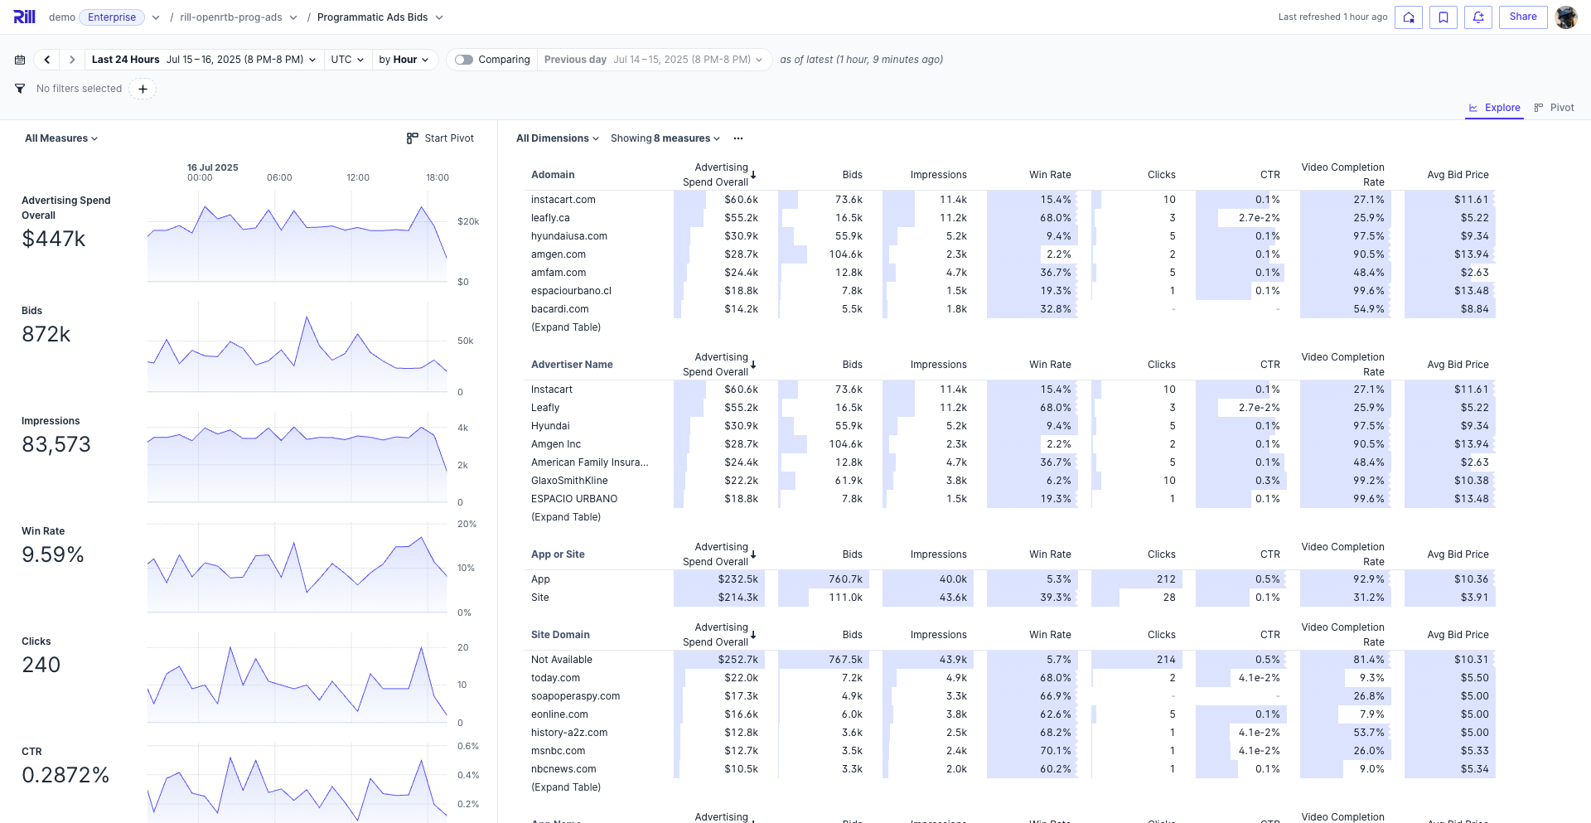Click the home icon in the header
The image size is (1591, 823).
(x=1408, y=17)
